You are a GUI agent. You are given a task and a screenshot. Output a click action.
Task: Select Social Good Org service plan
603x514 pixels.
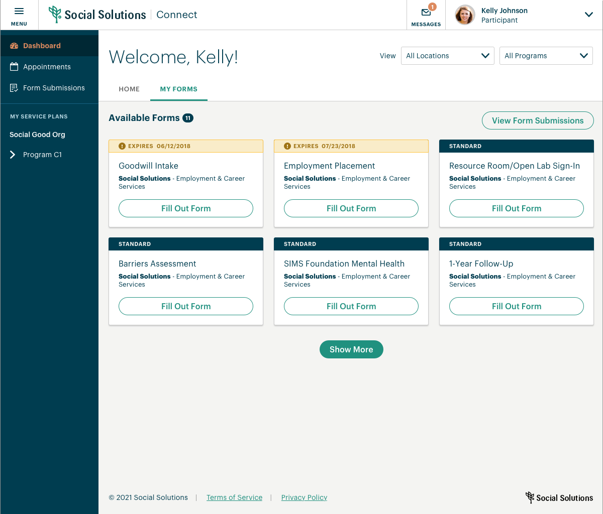37,135
